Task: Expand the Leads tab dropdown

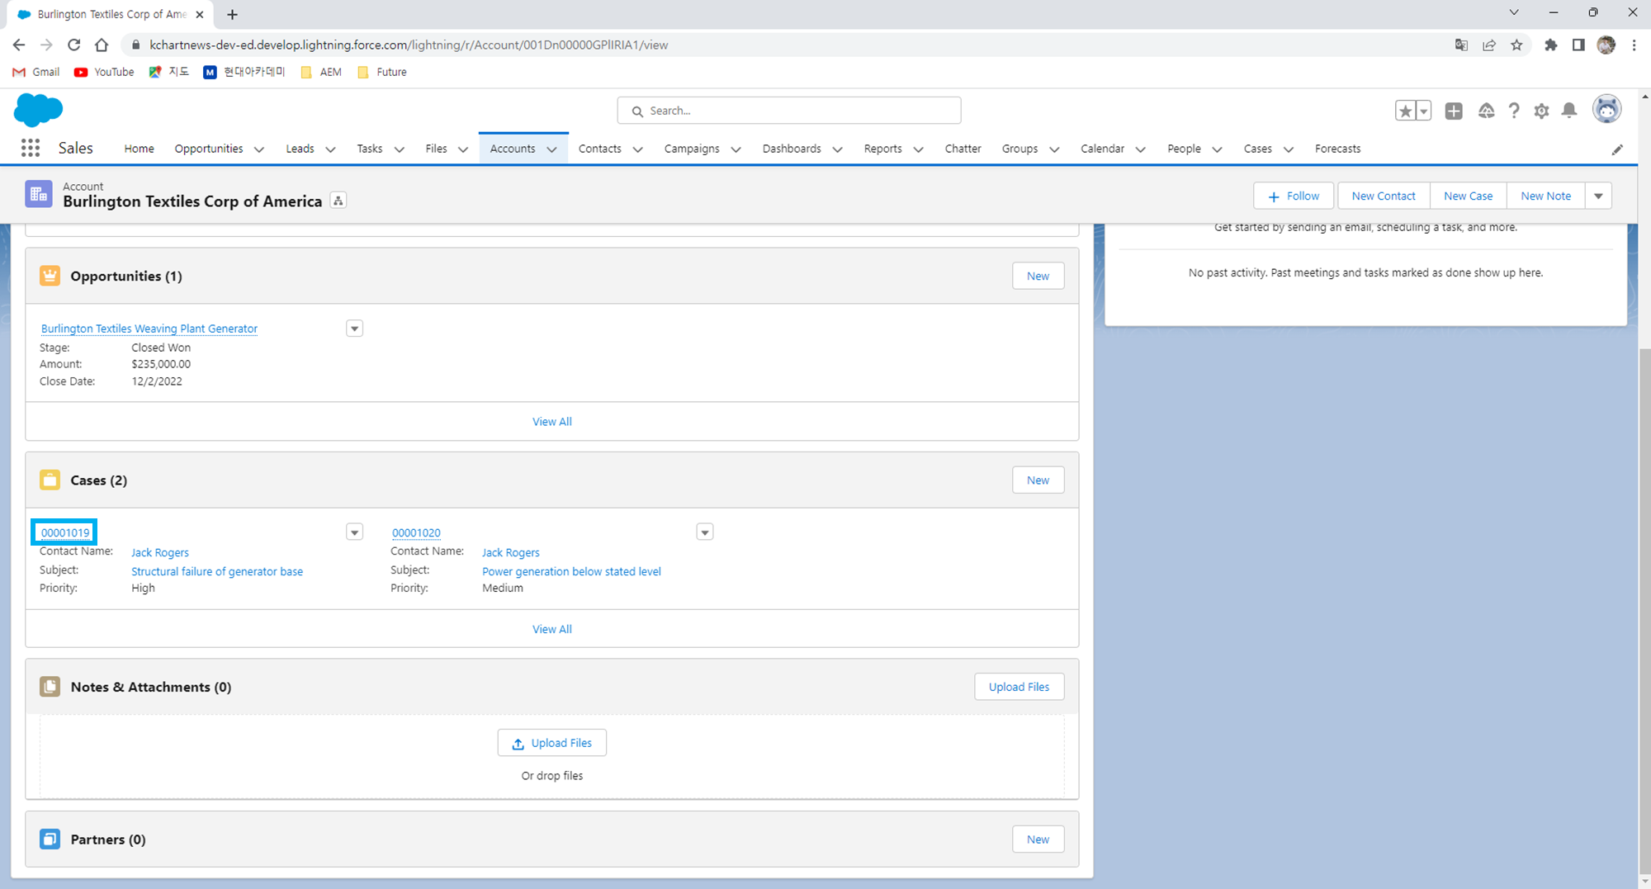Action: coord(331,149)
